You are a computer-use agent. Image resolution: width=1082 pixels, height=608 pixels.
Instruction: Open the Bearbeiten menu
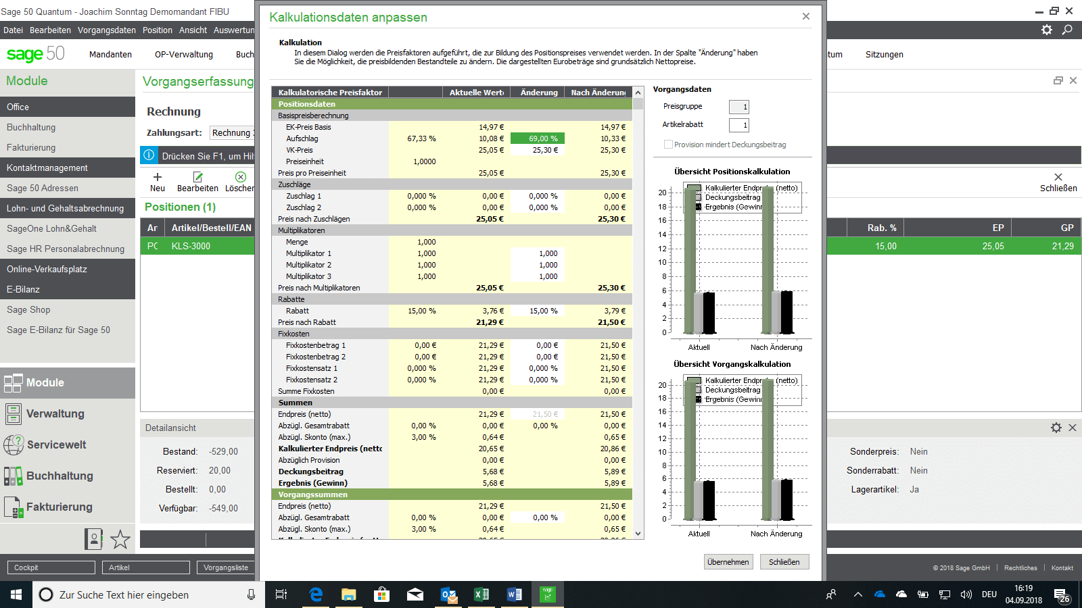tap(50, 30)
